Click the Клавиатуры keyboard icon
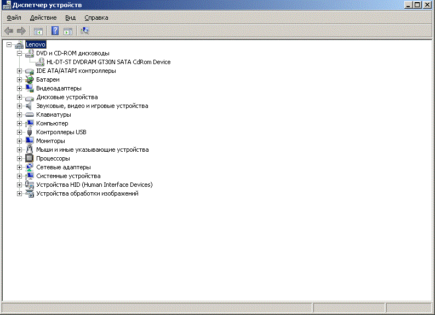435x315 pixels. [30, 114]
